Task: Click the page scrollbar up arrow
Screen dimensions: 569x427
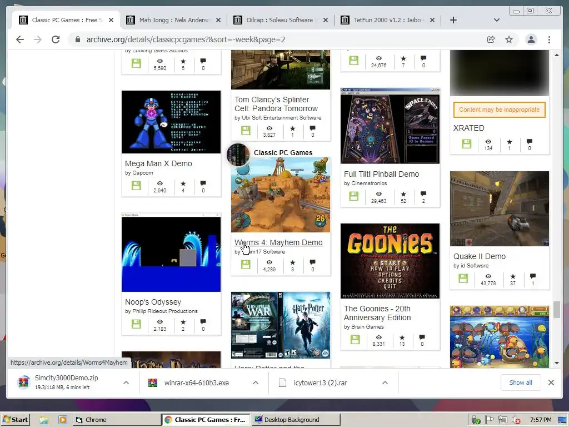Action: (x=557, y=55)
